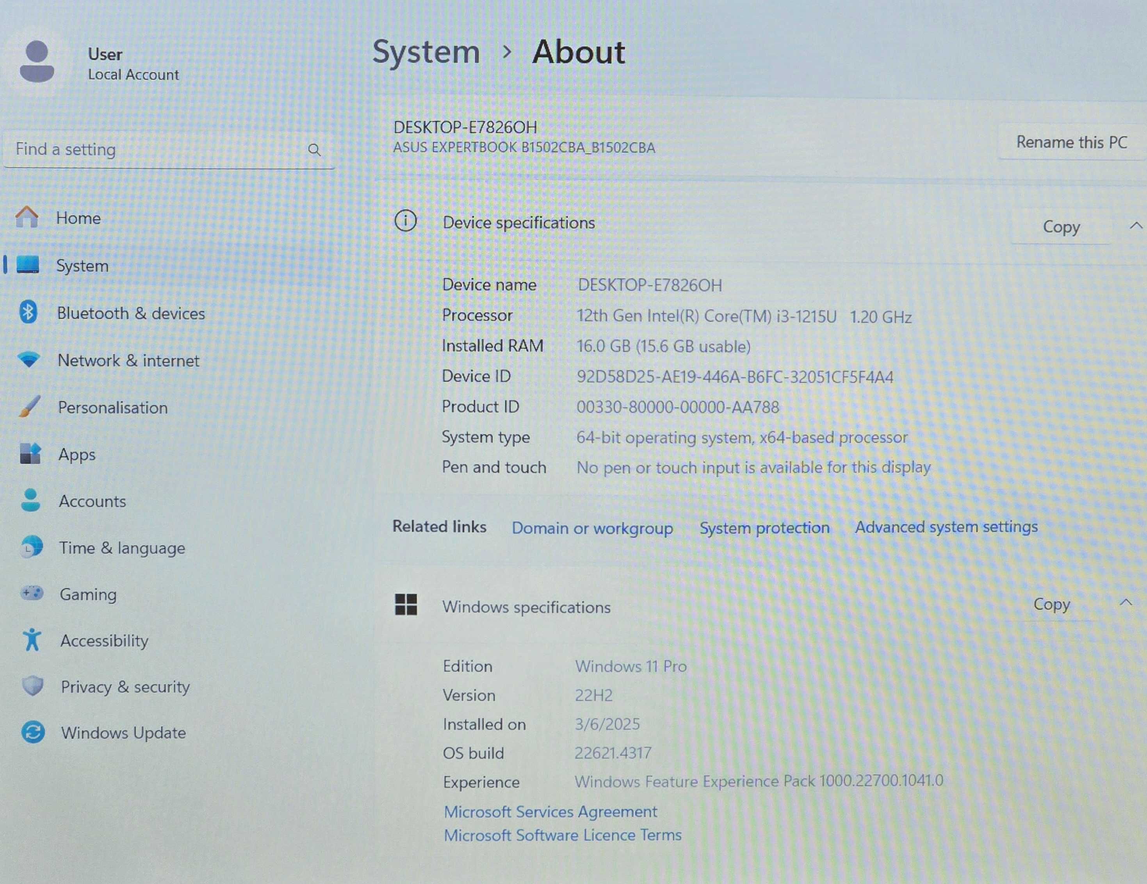Open Microsoft Services Agreement link
This screenshot has height=884, width=1147.
pyautogui.click(x=550, y=811)
